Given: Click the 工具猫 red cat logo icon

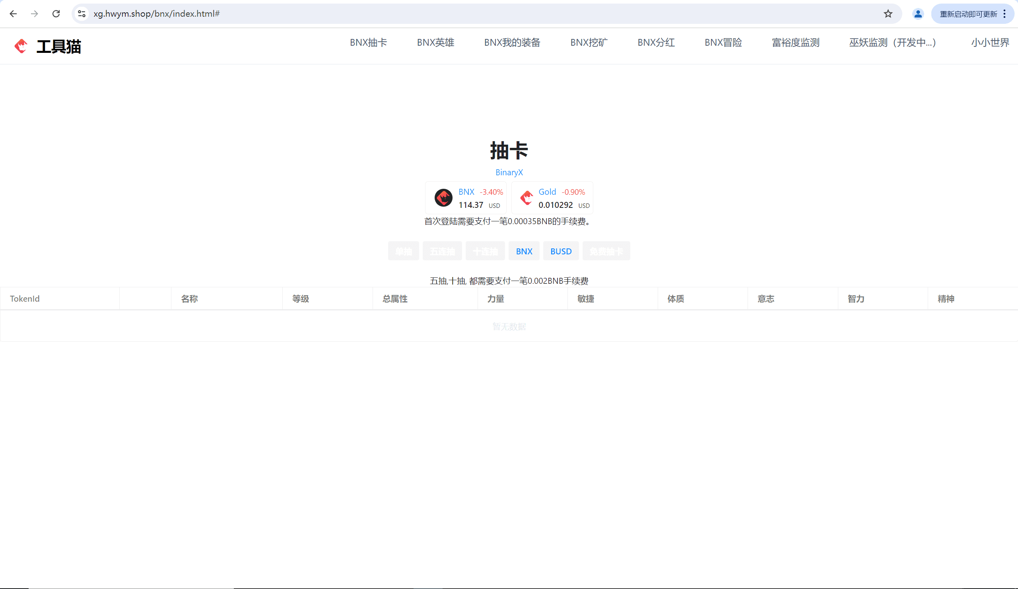Looking at the screenshot, I should [21, 46].
